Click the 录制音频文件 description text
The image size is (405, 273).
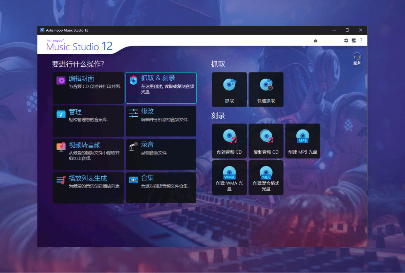154,153
